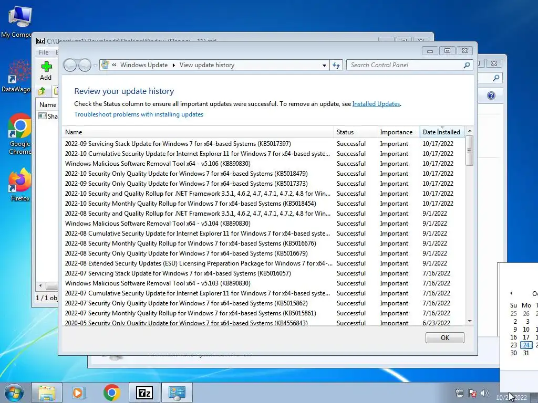Select the Malicious Software Removal Tool v5.104 row
The height and width of the screenshot is (403, 538).
click(x=264, y=223)
